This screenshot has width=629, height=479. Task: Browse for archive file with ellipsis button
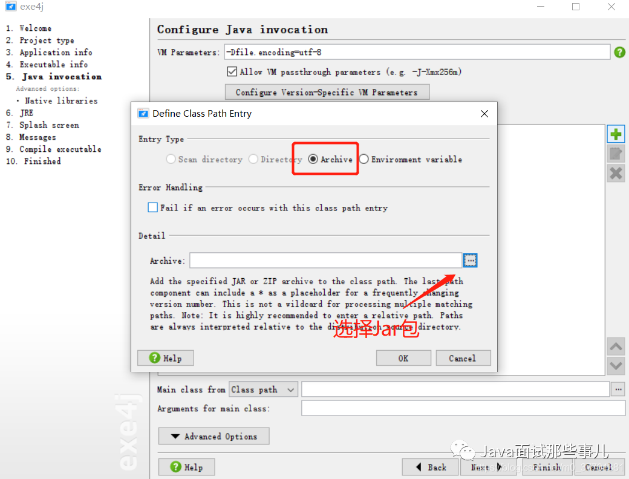470,260
